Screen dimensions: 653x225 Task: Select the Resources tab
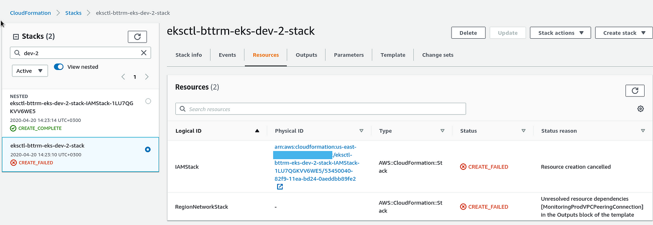[x=266, y=55]
